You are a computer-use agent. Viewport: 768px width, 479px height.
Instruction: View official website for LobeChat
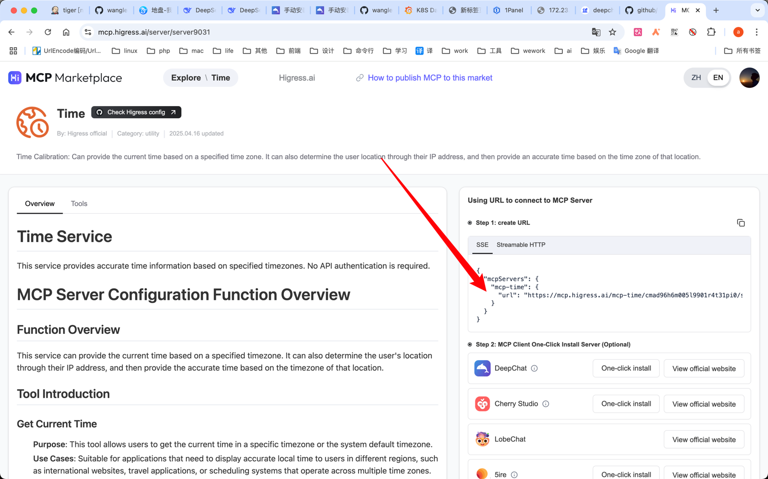pos(703,439)
